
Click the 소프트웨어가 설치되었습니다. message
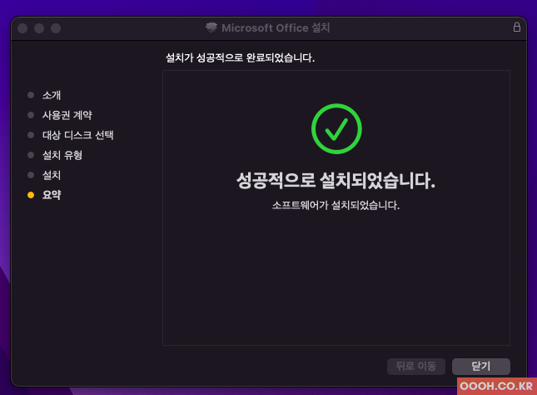[336, 205]
